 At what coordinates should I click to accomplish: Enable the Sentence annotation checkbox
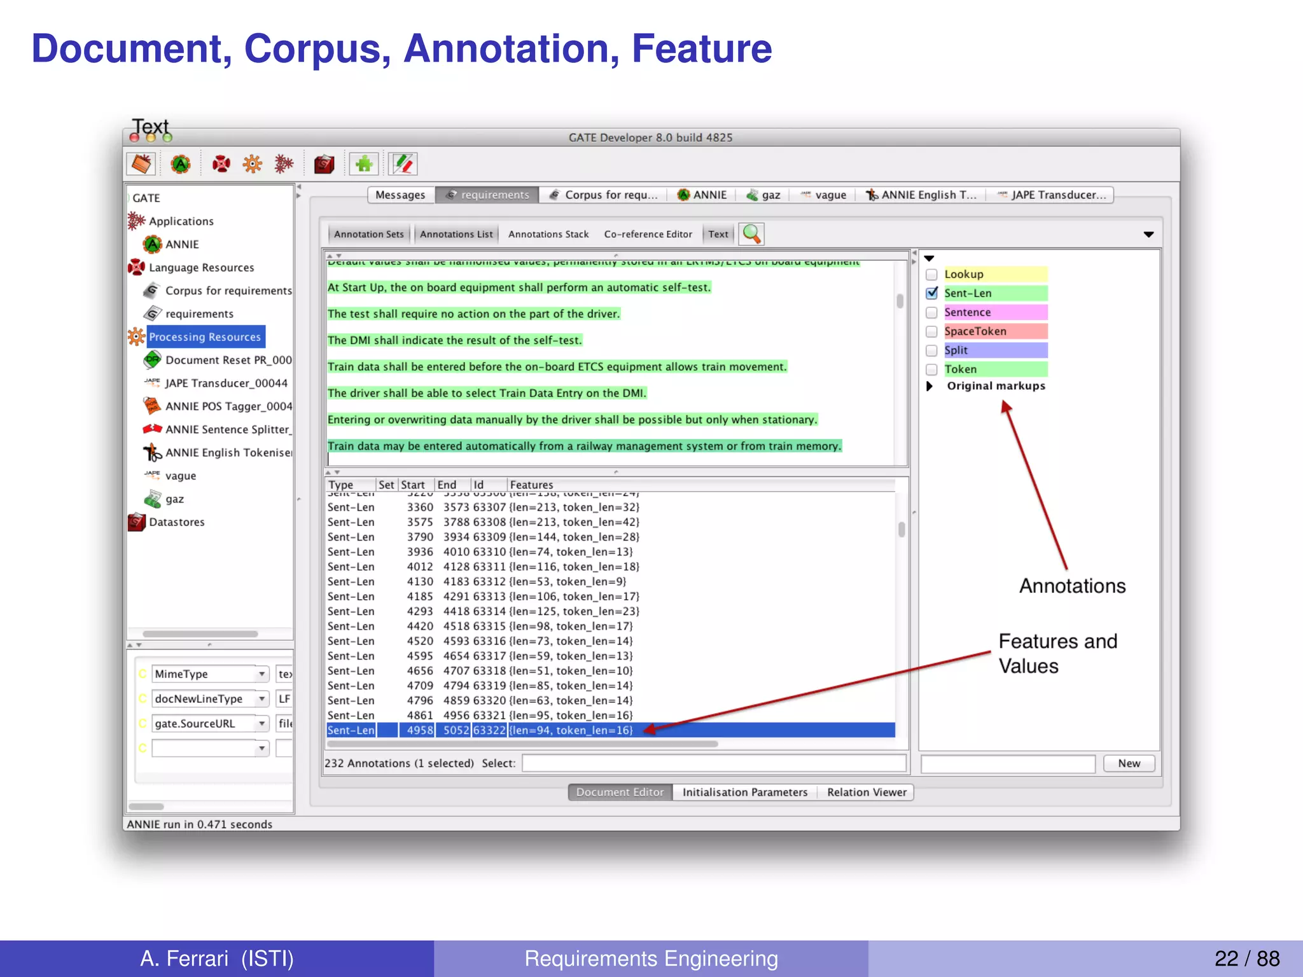click(931, 312)
